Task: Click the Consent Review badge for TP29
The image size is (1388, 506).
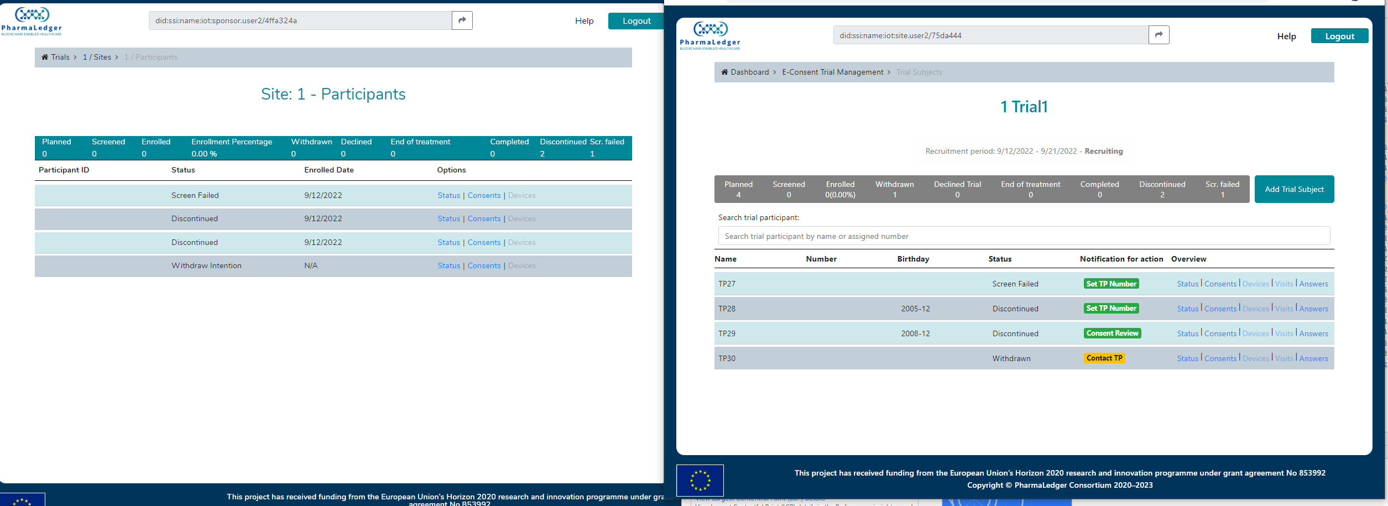Action: tap(1112, 333)
